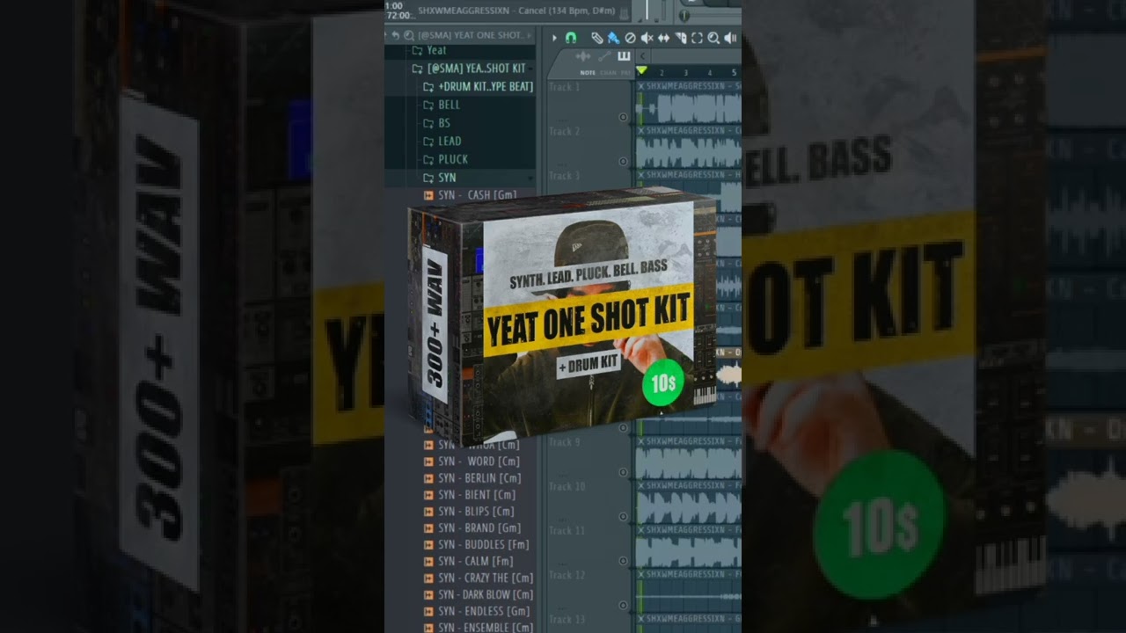
Task: Mute Track 1 with its circle toggle
Action: pos(623,116)
